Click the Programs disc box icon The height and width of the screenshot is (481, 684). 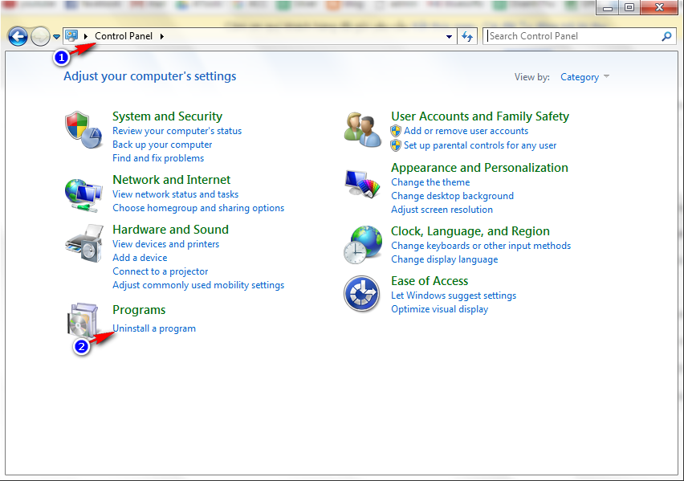(x=83, y=321)
